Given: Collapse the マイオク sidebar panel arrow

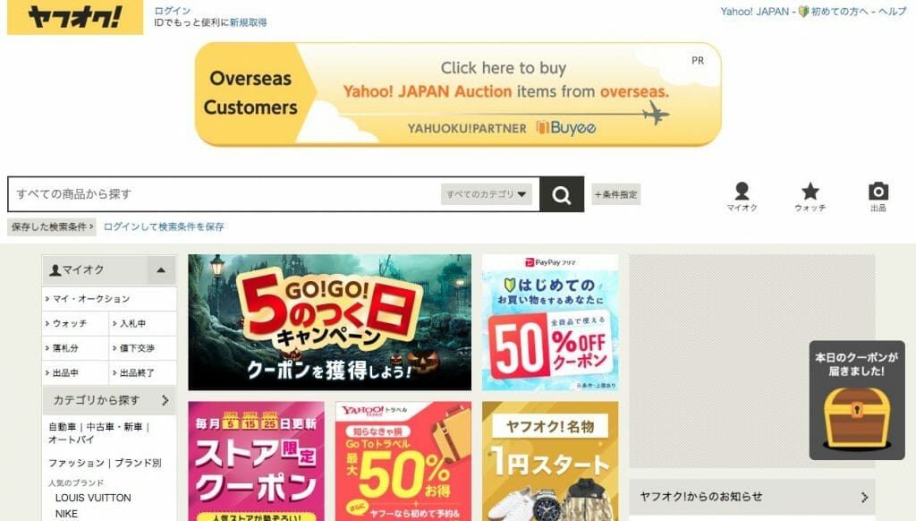Looking at the screenshot, I should click(x=161, y=270).
